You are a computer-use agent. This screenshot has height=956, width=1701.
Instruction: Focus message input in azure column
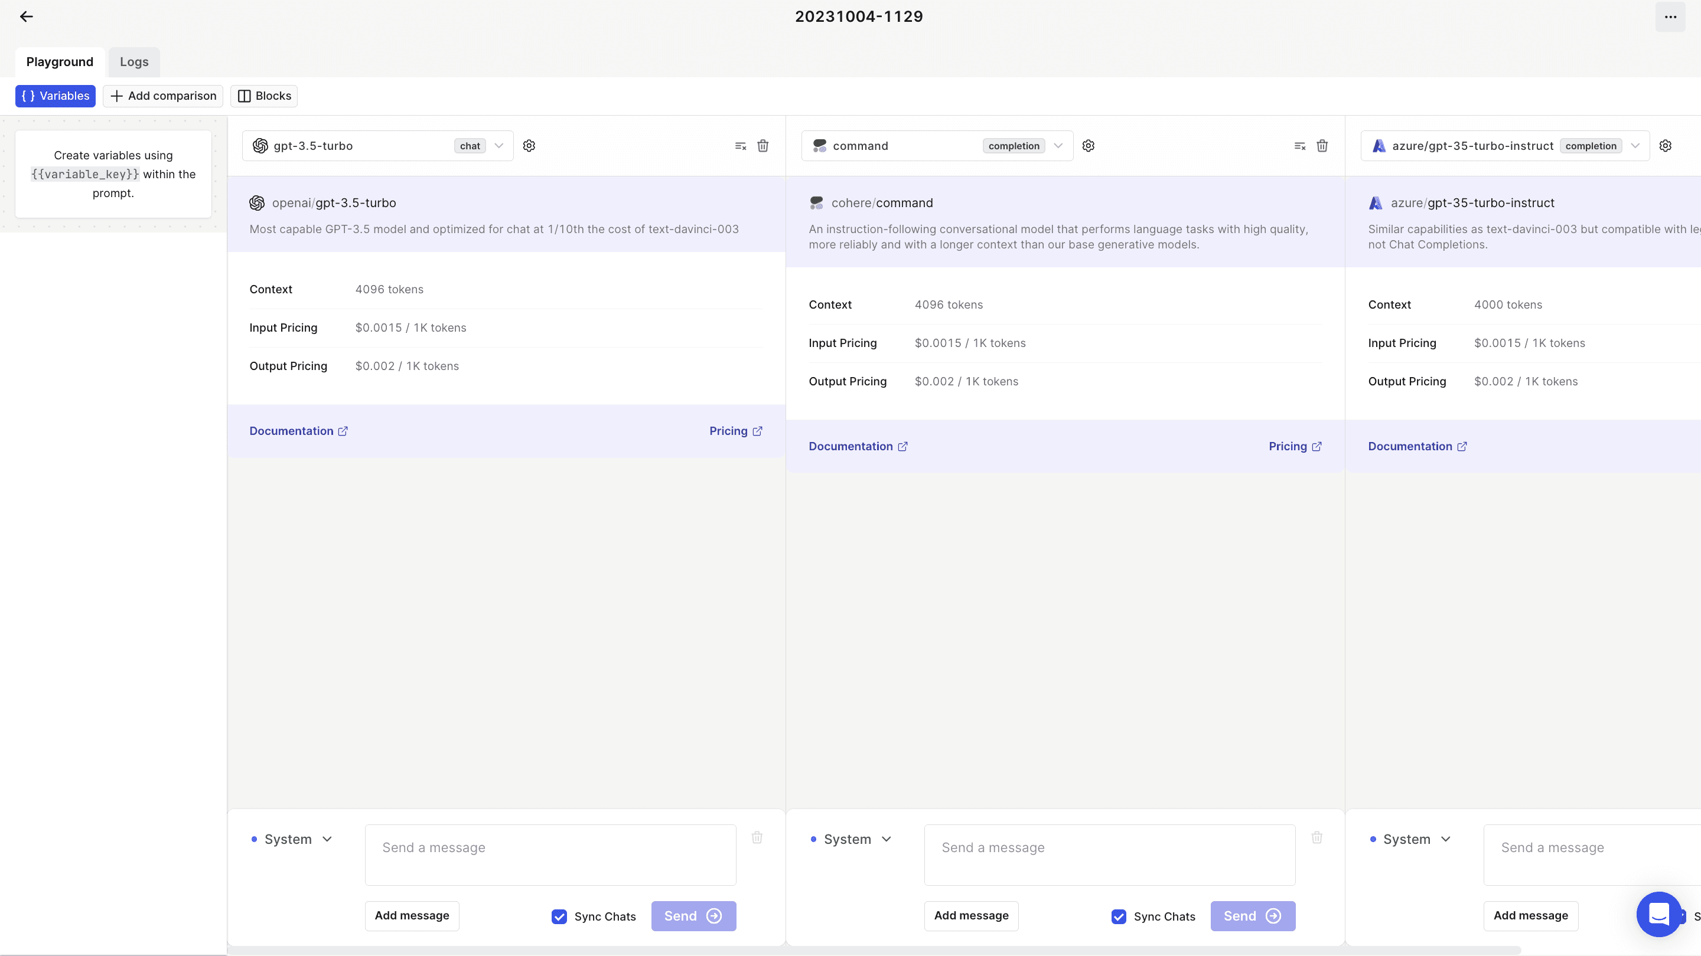click(1592, 855)
